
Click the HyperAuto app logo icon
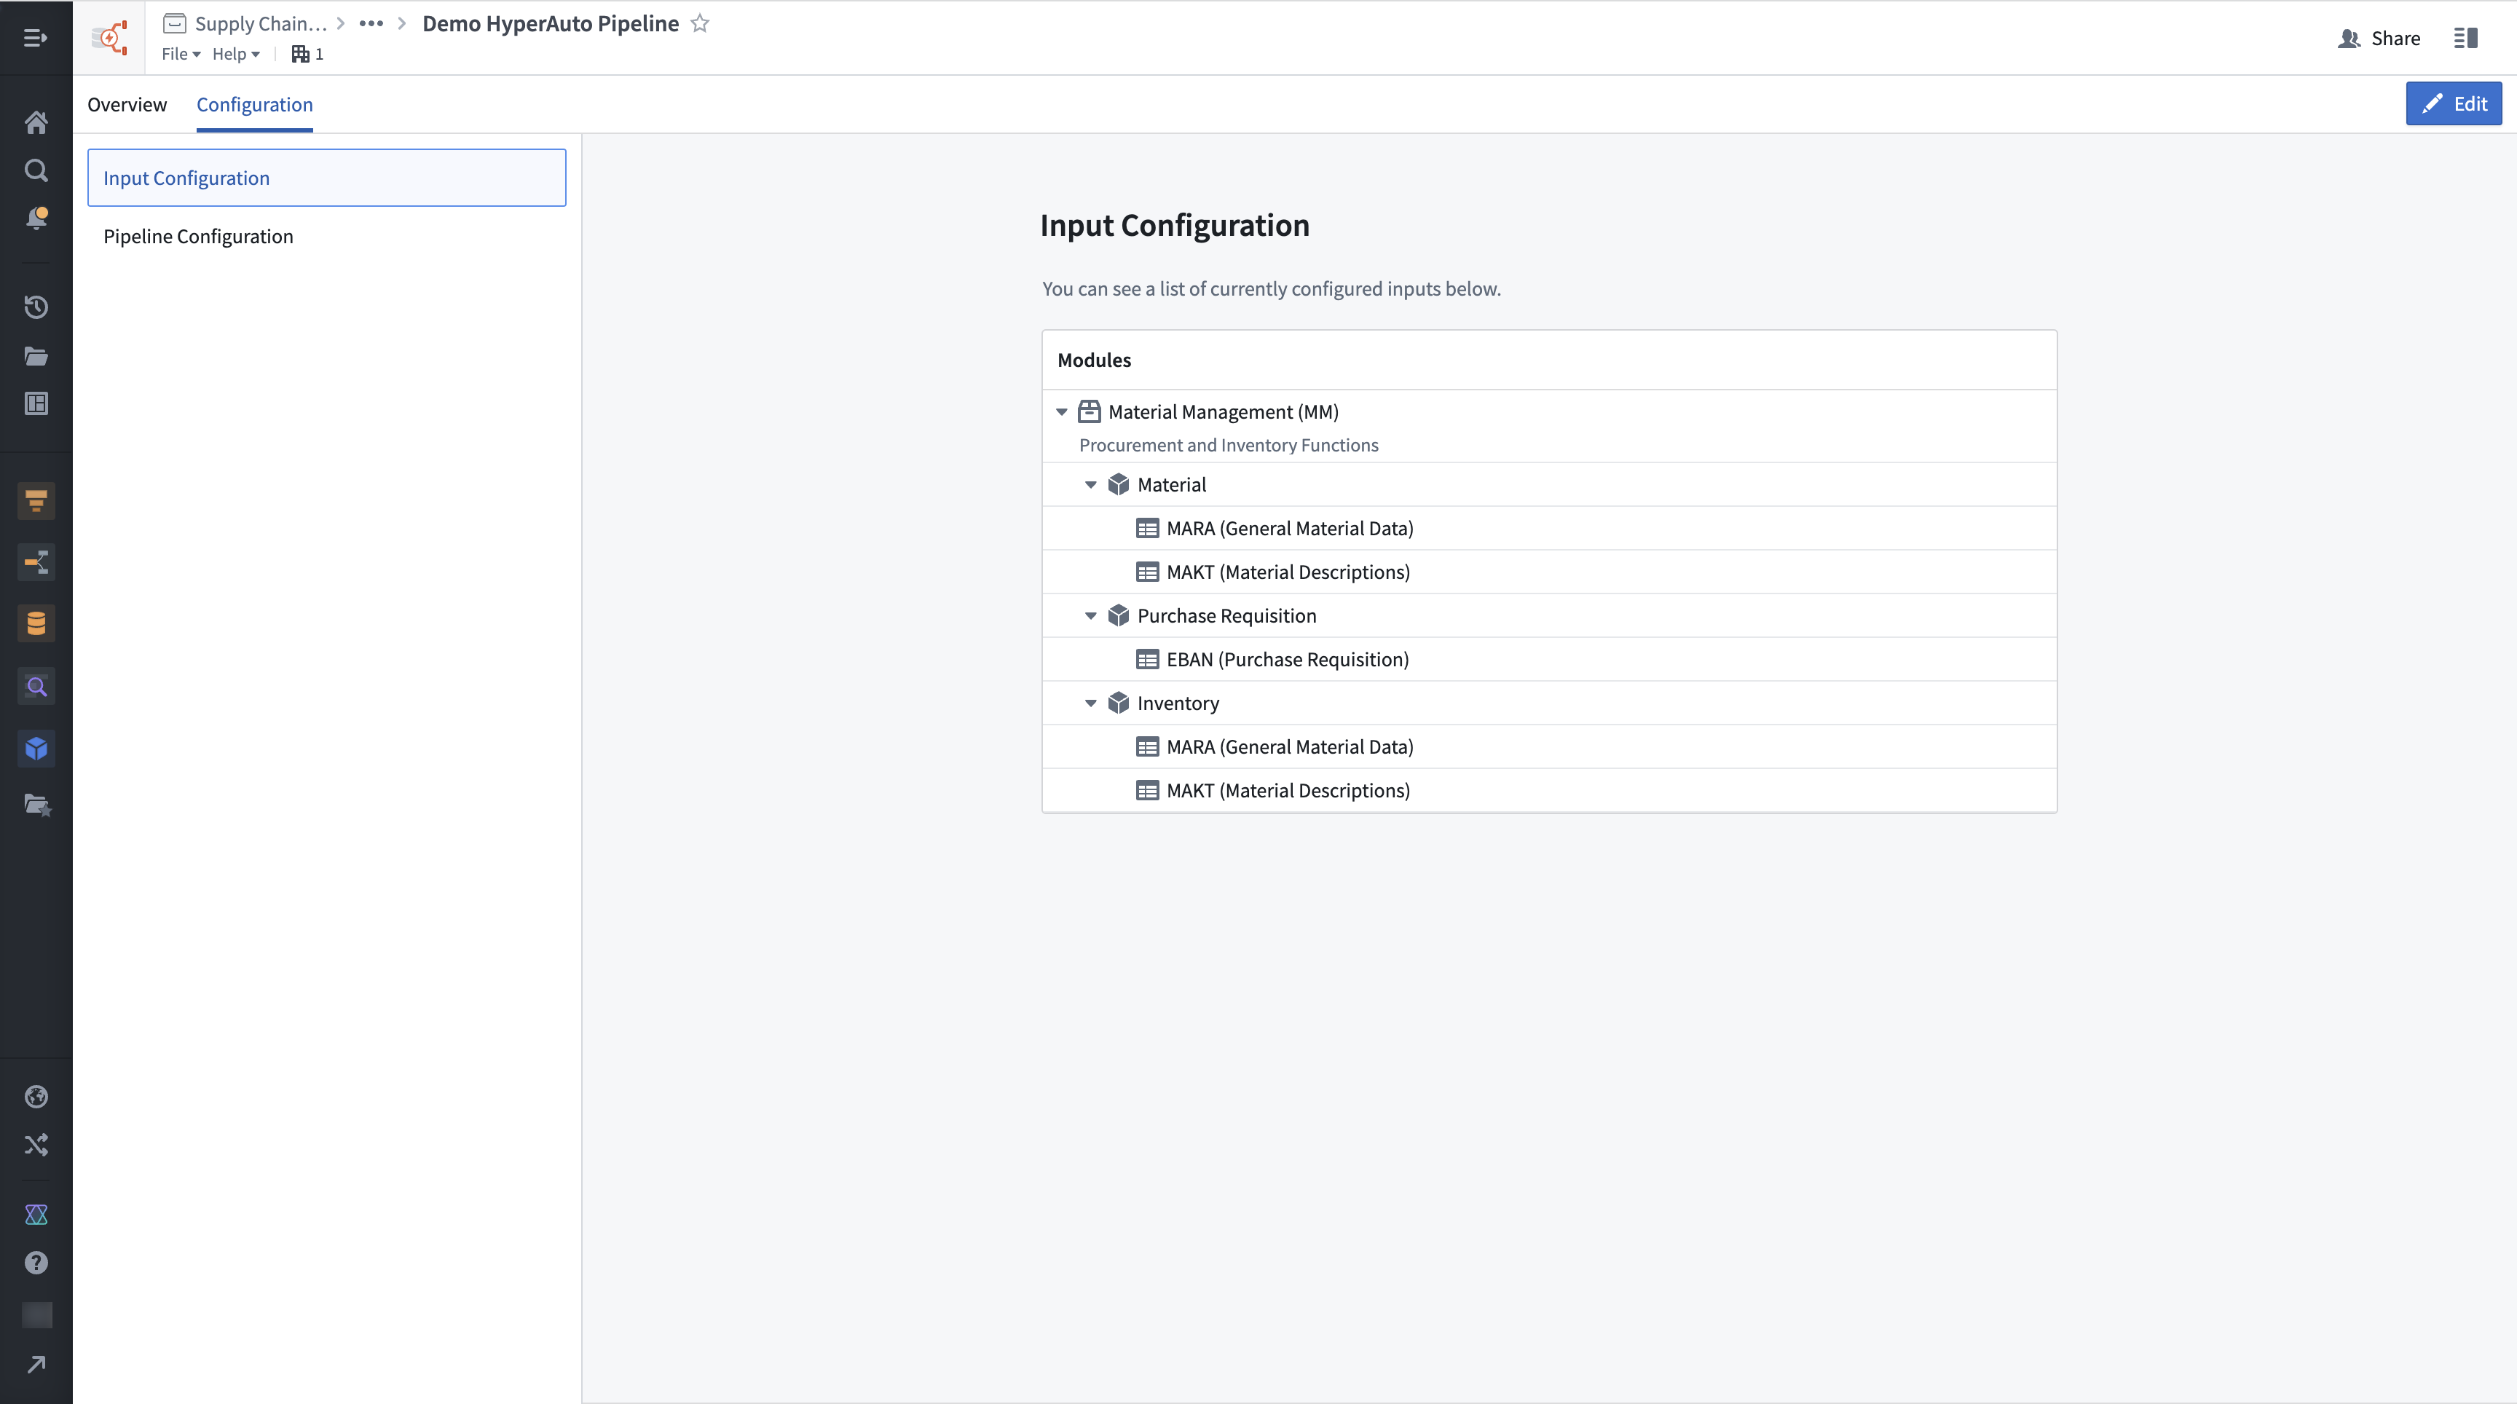[x=109, y=38]
